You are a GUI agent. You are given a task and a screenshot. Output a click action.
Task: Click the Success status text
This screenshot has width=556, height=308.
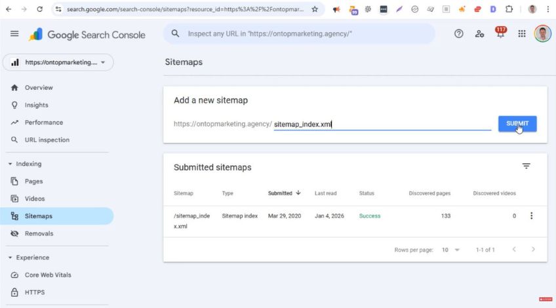point(370,216)
